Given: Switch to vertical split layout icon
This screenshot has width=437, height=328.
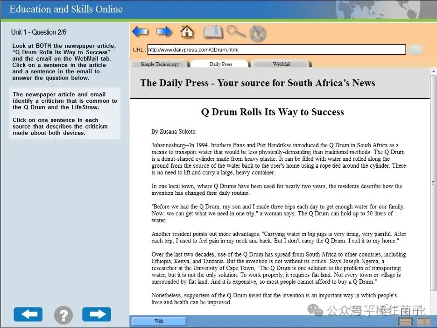Looking at the screenshot, I should pyautogui.click(x=424, y=321).
